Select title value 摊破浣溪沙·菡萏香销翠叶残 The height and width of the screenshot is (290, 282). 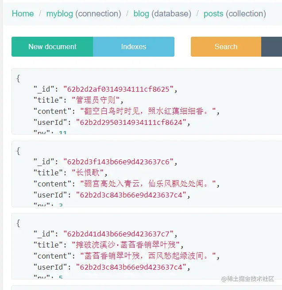click(x=126, y=245)
